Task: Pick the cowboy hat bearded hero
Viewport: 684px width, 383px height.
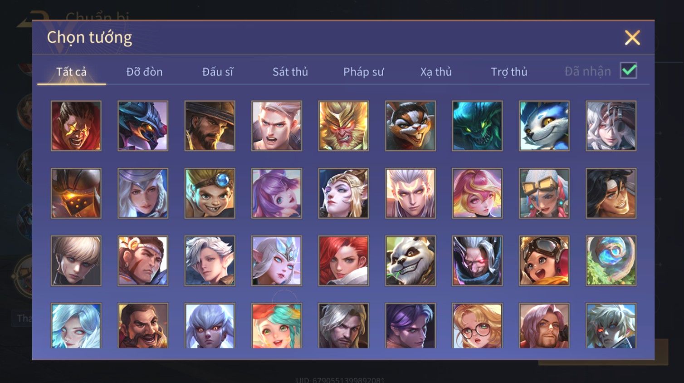Action: pos(210,126)
